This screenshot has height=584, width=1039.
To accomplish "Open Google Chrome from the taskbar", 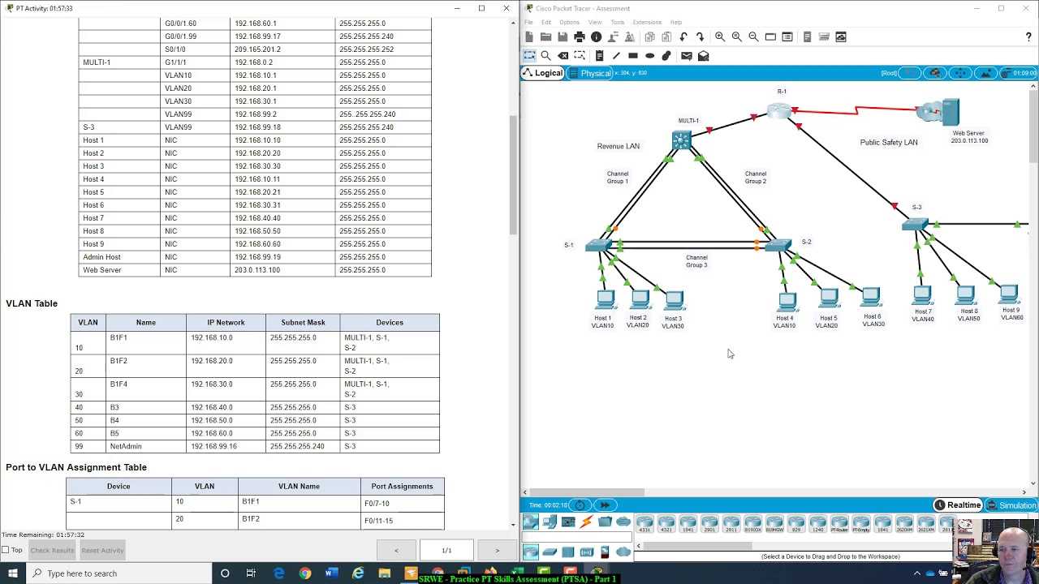I will pyautogui.click(x=304, y=573).
